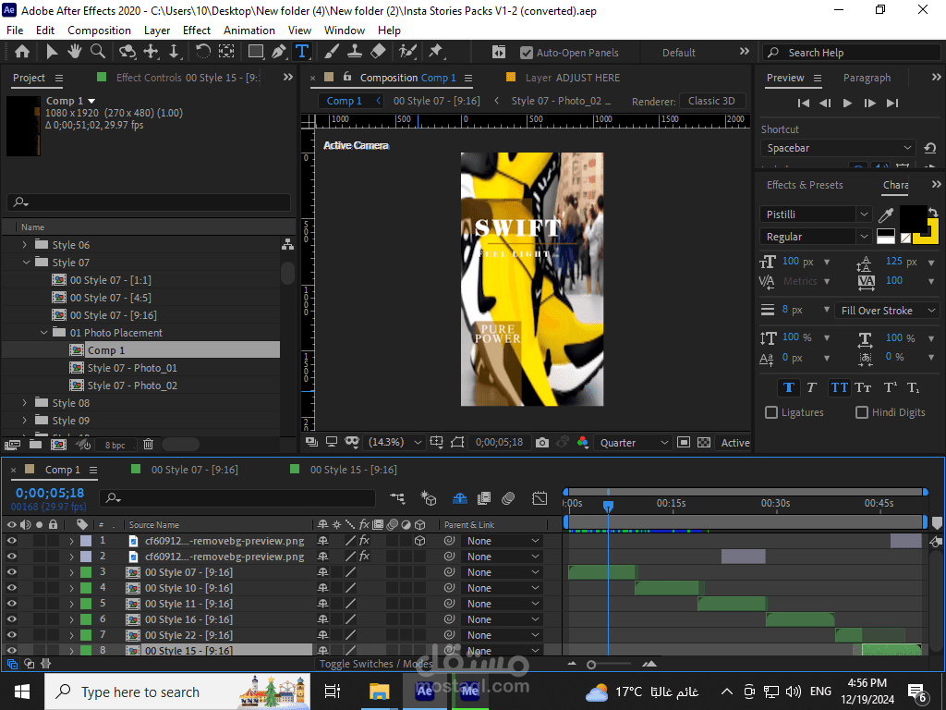The width and height of the screenshot is (946, 710).
Task: Select the Eraser tool
Action: 378,52
